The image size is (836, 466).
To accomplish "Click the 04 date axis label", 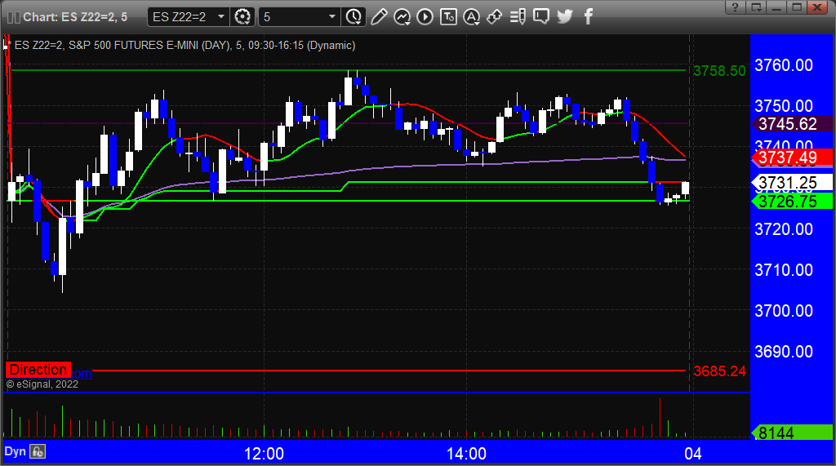I will pos(692,454).
